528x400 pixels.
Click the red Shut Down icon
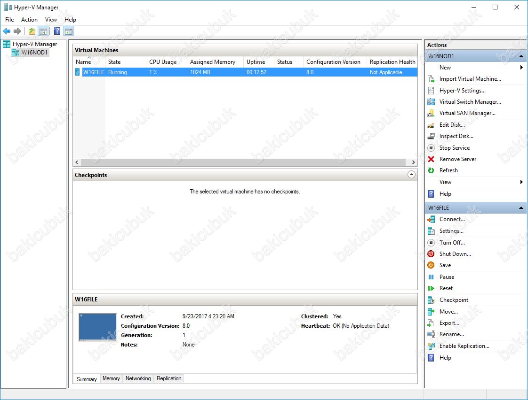click(431, 254)
